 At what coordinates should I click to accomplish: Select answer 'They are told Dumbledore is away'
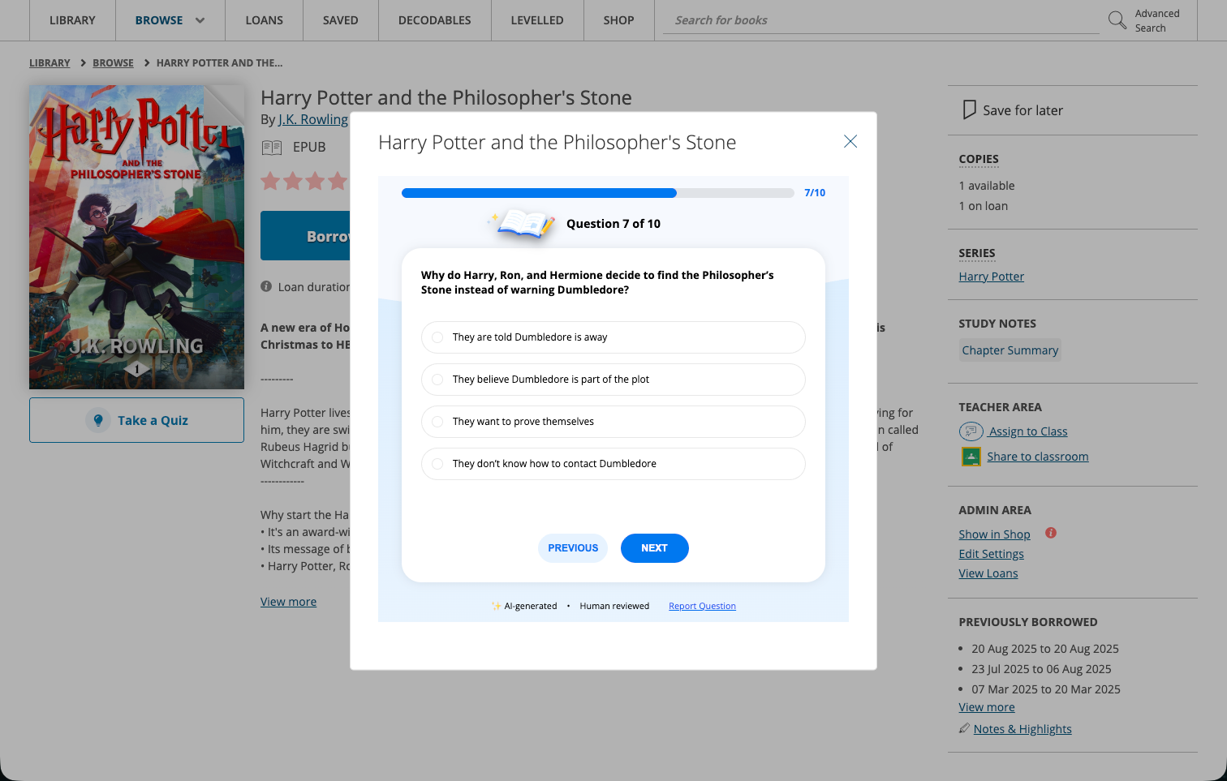pos(613,337)
